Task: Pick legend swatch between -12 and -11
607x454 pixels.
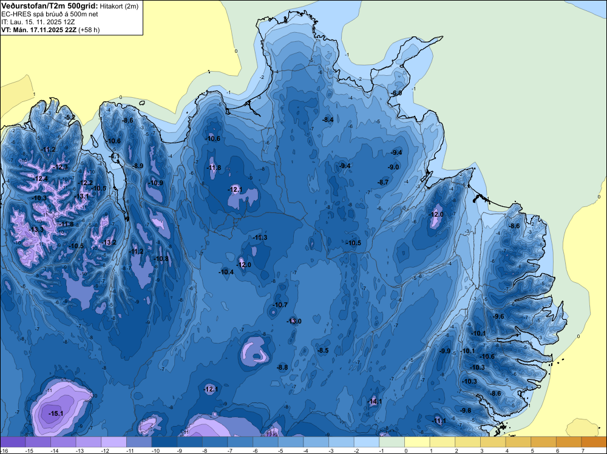Action: click(x=114, y=442)
